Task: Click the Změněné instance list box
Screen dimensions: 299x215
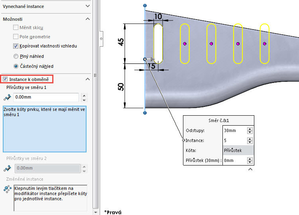Action: point(51,198)
